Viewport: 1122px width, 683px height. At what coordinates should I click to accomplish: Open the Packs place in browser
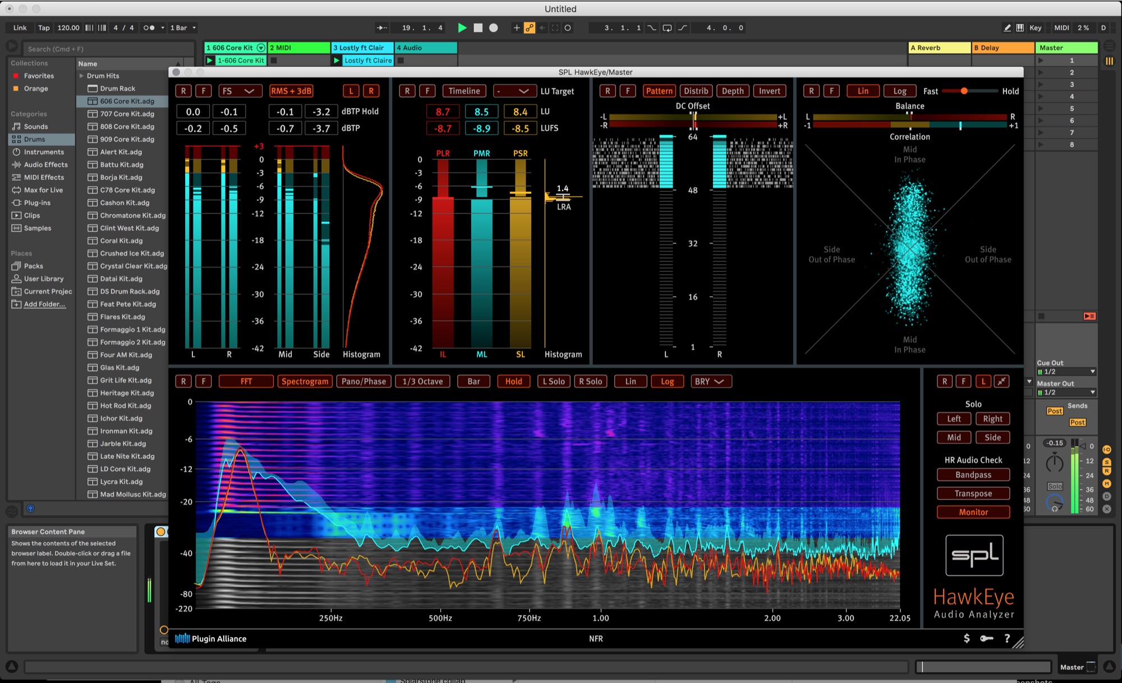(34, 266)
